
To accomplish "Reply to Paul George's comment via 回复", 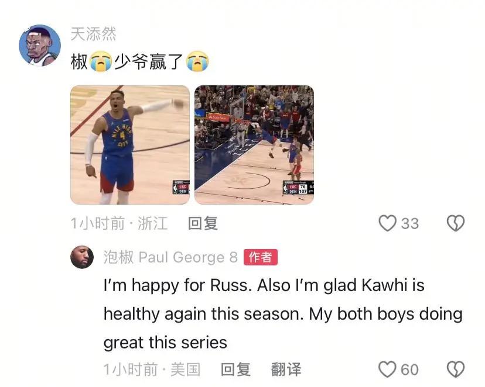I will [235, 369].
